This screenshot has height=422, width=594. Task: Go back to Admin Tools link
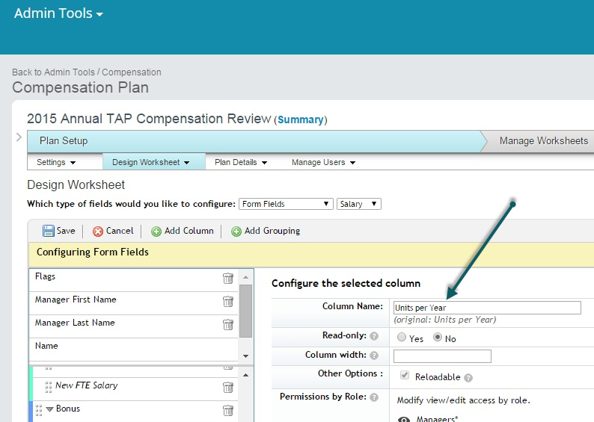(x=53, y=72)
